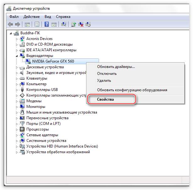Click the Back arrow in the toolbar
Screen dimensions: 193x190
pyautogui.click(x=11, y=24)
